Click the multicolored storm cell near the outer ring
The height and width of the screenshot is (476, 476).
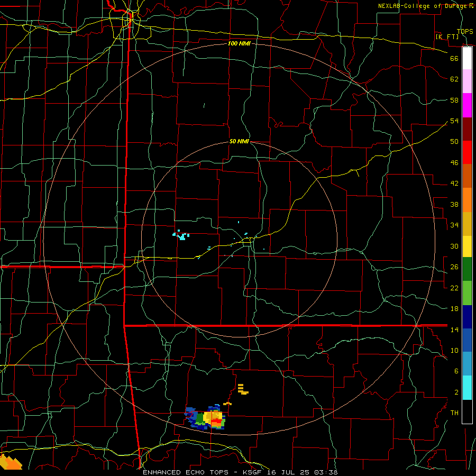coord(205,417)
